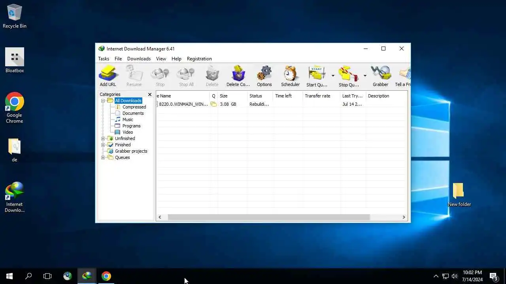Click the Start Queue toolbar icon
Image resolution: width=506 pixels, height=284 pixels.
tap(317, 76)
